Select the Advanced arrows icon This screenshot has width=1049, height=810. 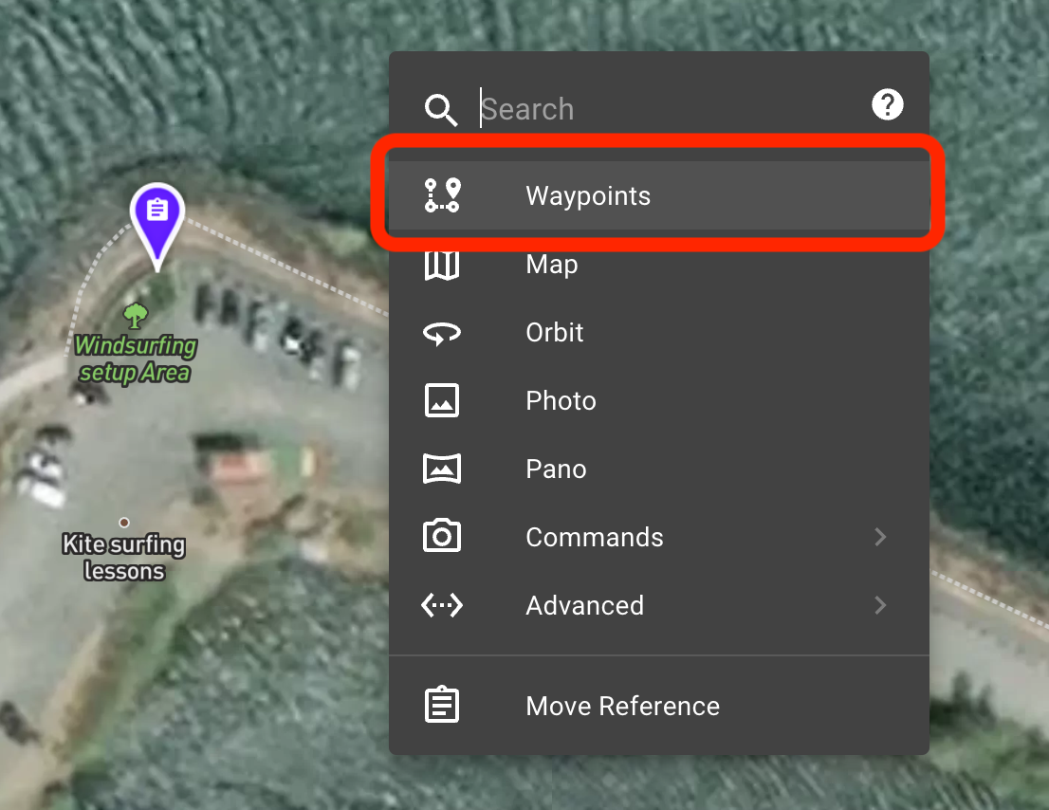tap(441, 605)
